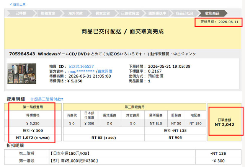Click 下單時間 2026-05-31 19:05:39 value

click(169, 66)
